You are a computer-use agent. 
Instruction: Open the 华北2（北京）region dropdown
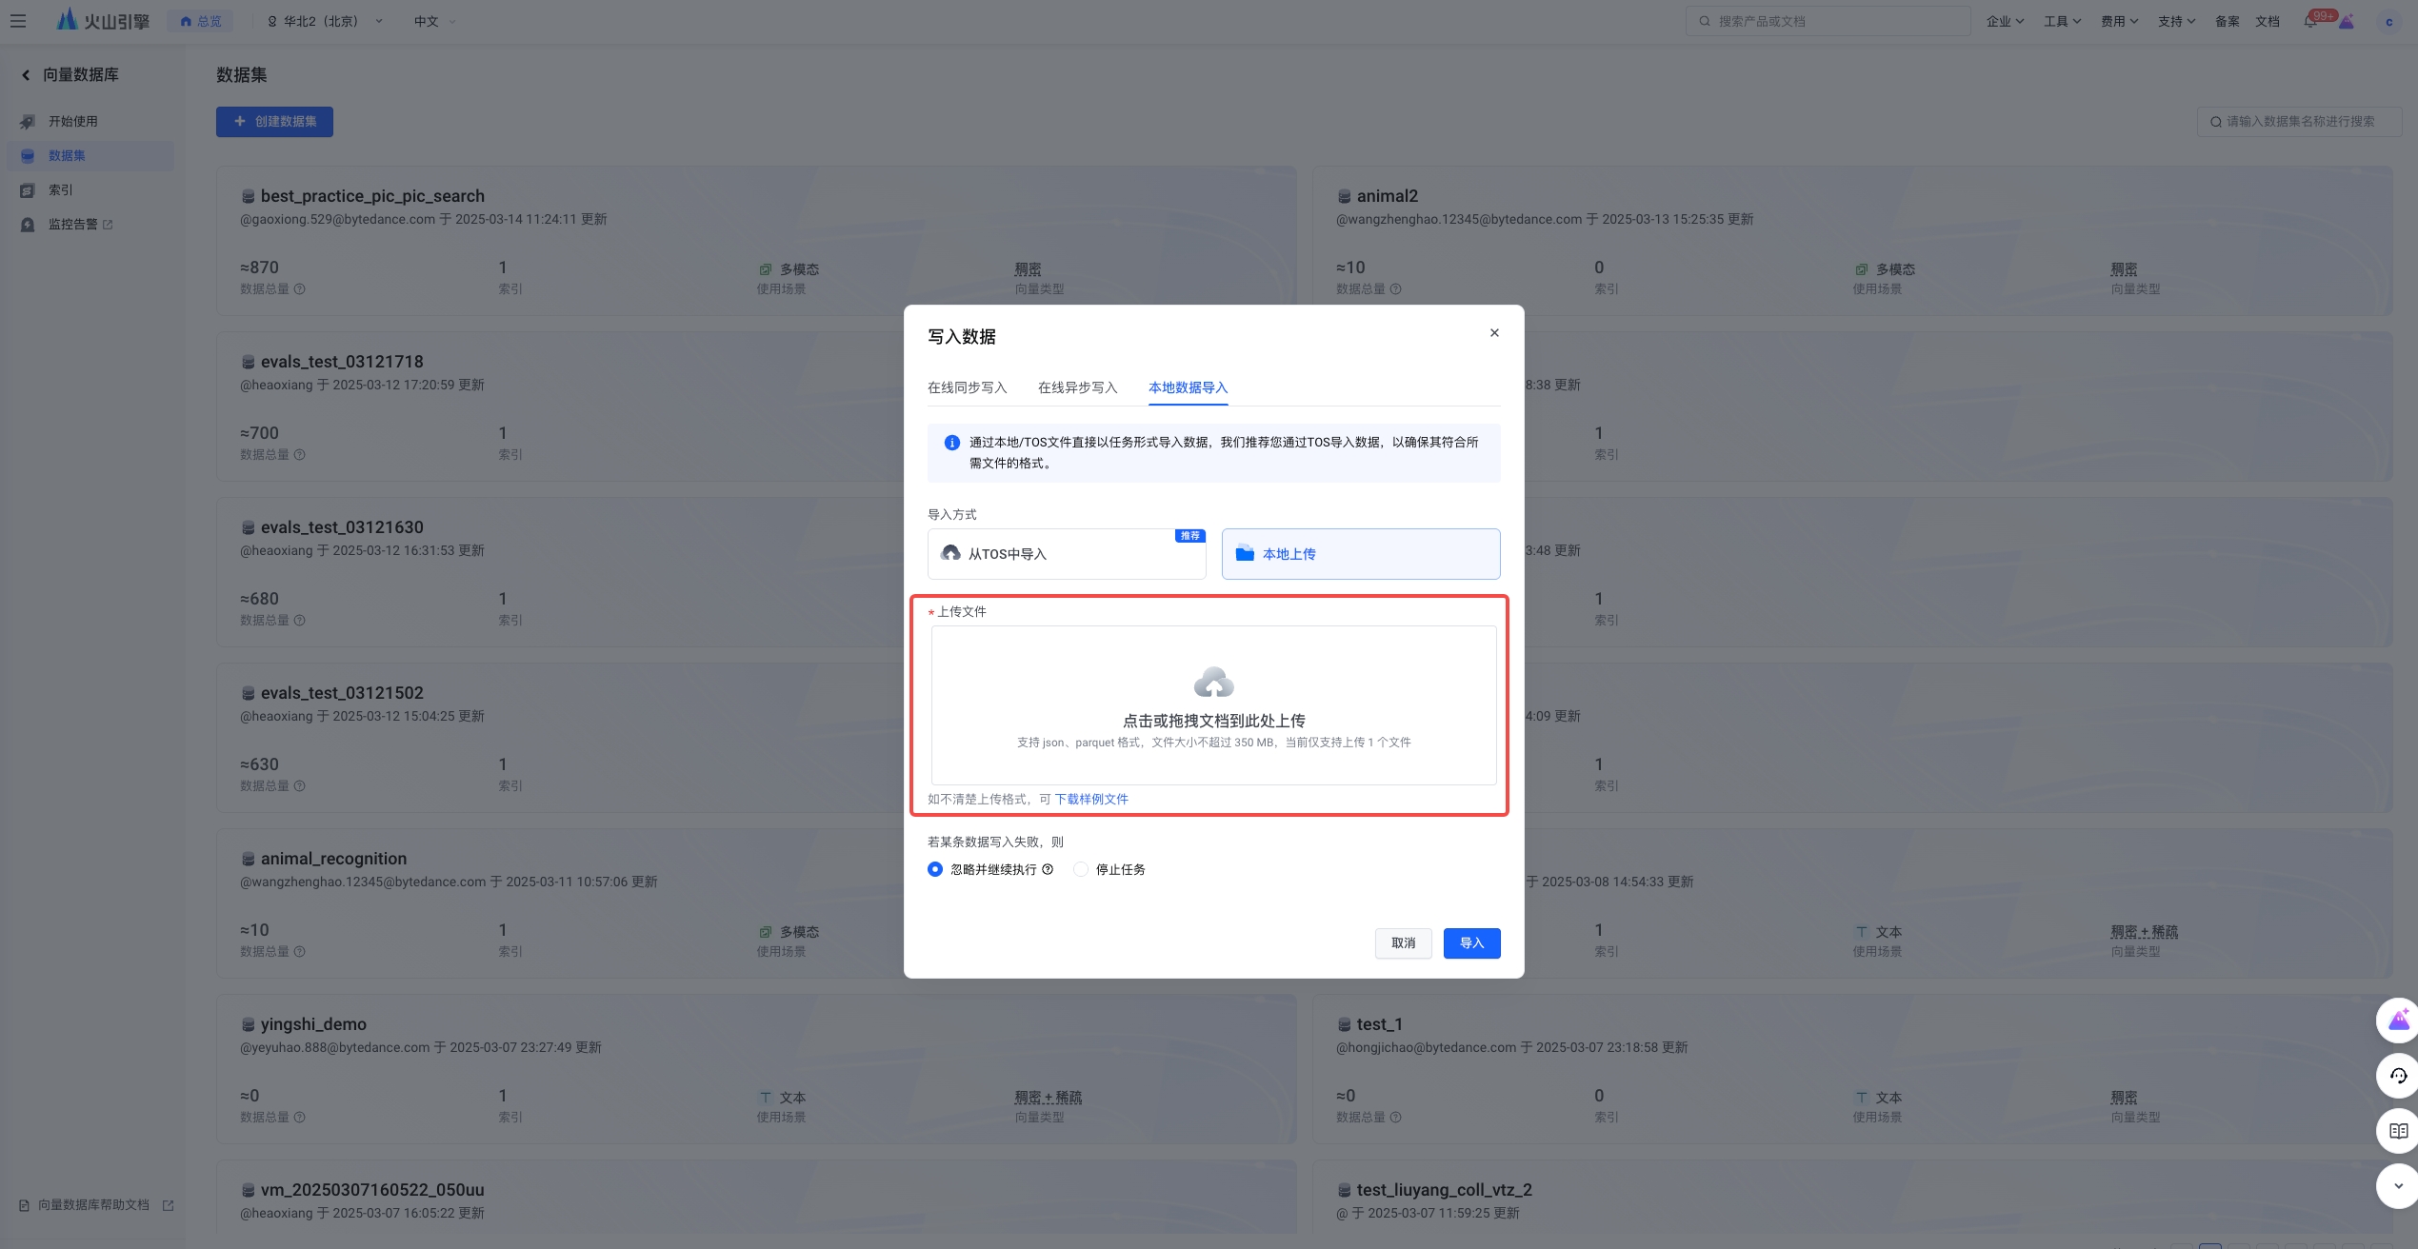click(325, 21)
